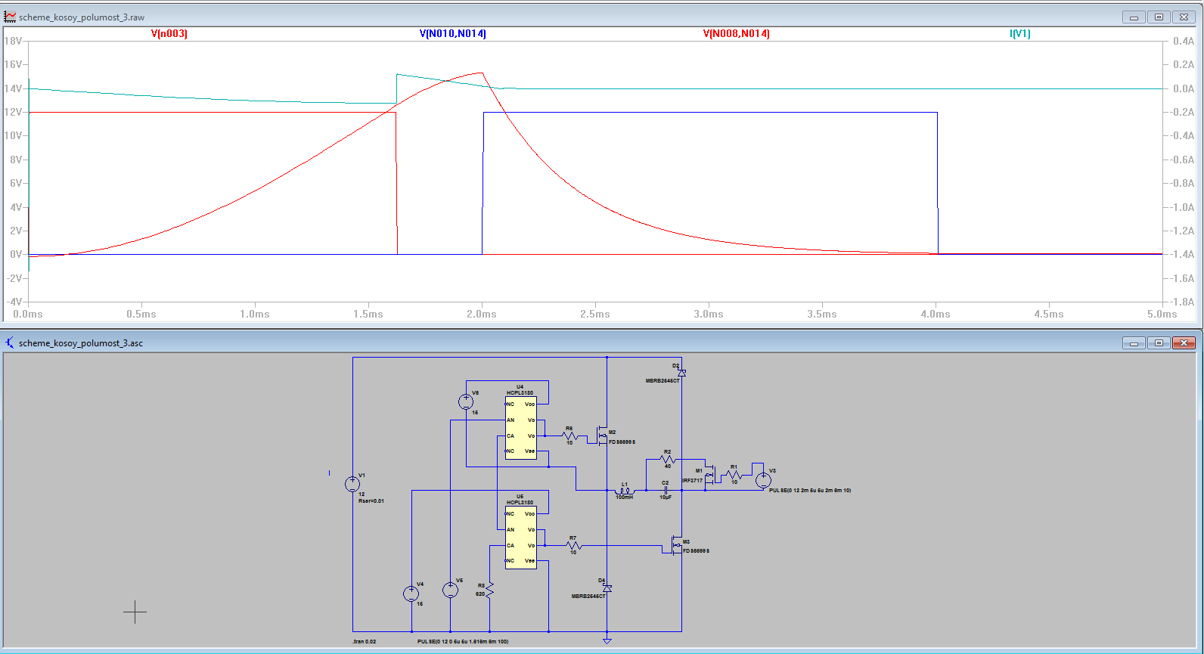Close the scheme_kosoy_polumost_3.asc schematic window

pos(1184,342)
